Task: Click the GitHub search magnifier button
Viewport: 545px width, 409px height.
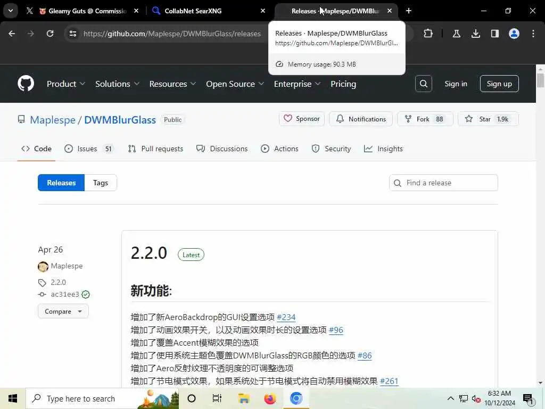Action: [423, 84]
